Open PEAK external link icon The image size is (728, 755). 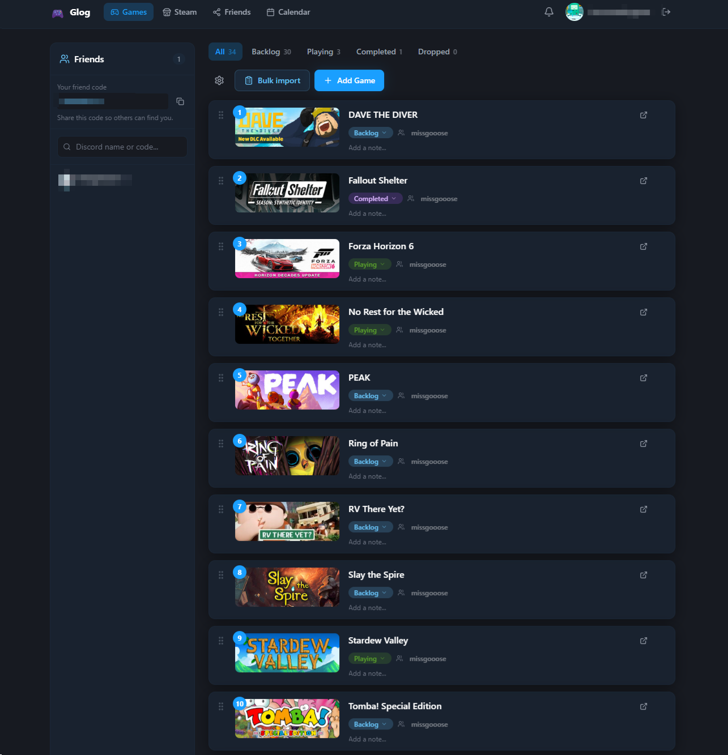pos(644,378)
